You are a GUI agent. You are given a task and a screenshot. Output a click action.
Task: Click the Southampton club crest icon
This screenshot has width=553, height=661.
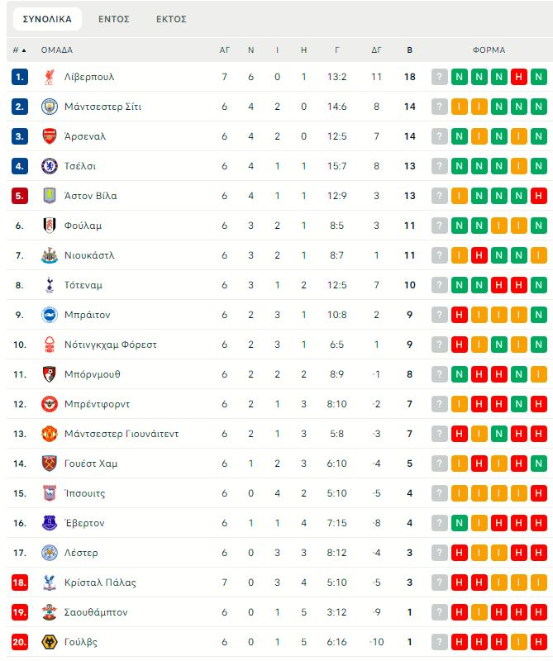coord(50,612)
